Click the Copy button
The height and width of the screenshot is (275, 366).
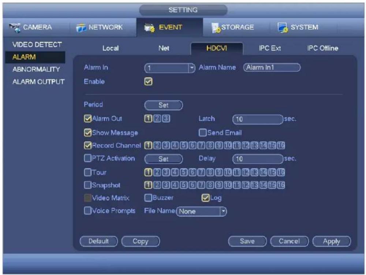[141, 241]
